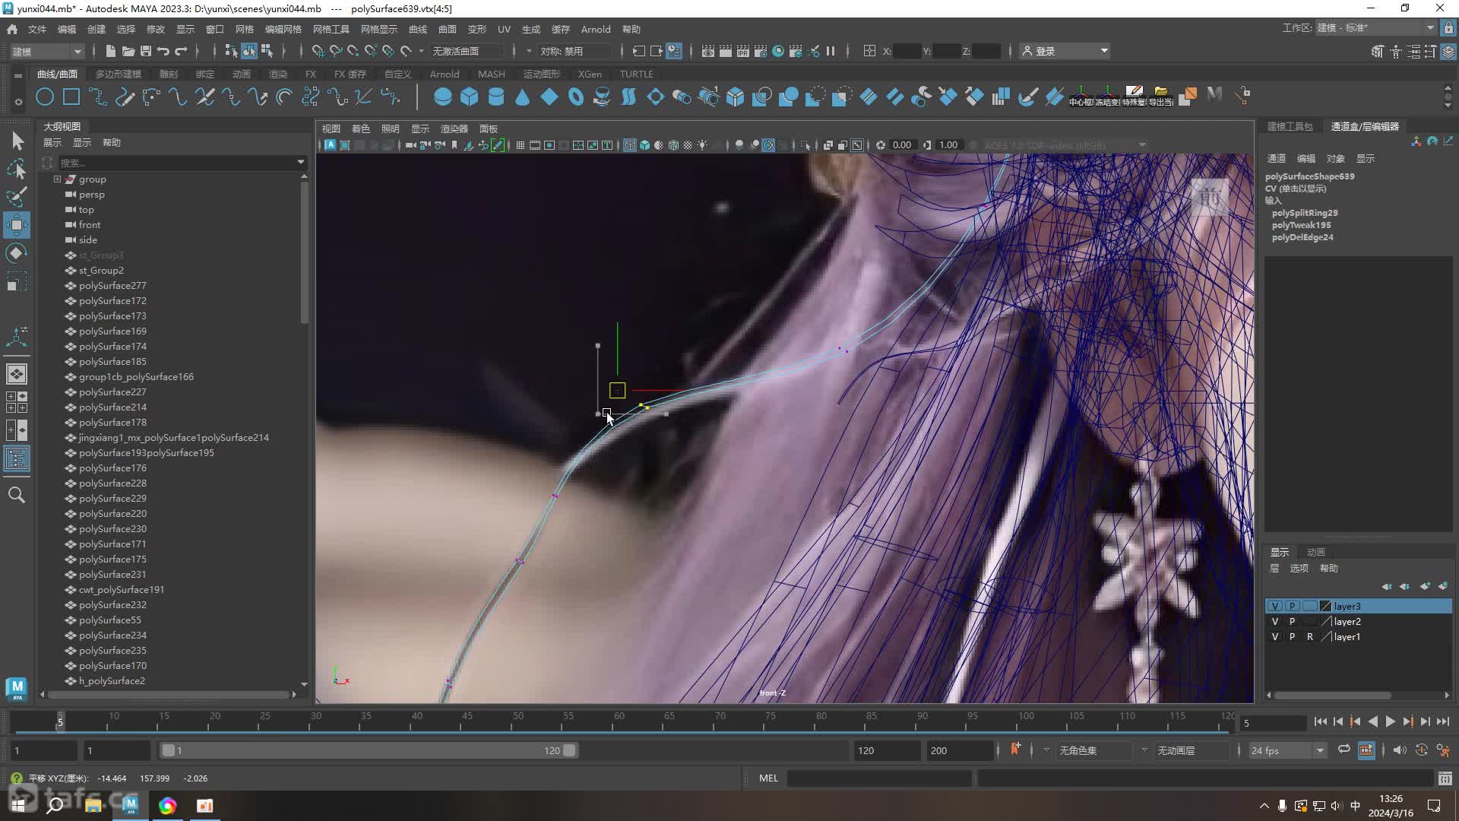Click the Save Scene icon
The height and width of the screenshot is (821, 1459).
[x=145, y=51]
